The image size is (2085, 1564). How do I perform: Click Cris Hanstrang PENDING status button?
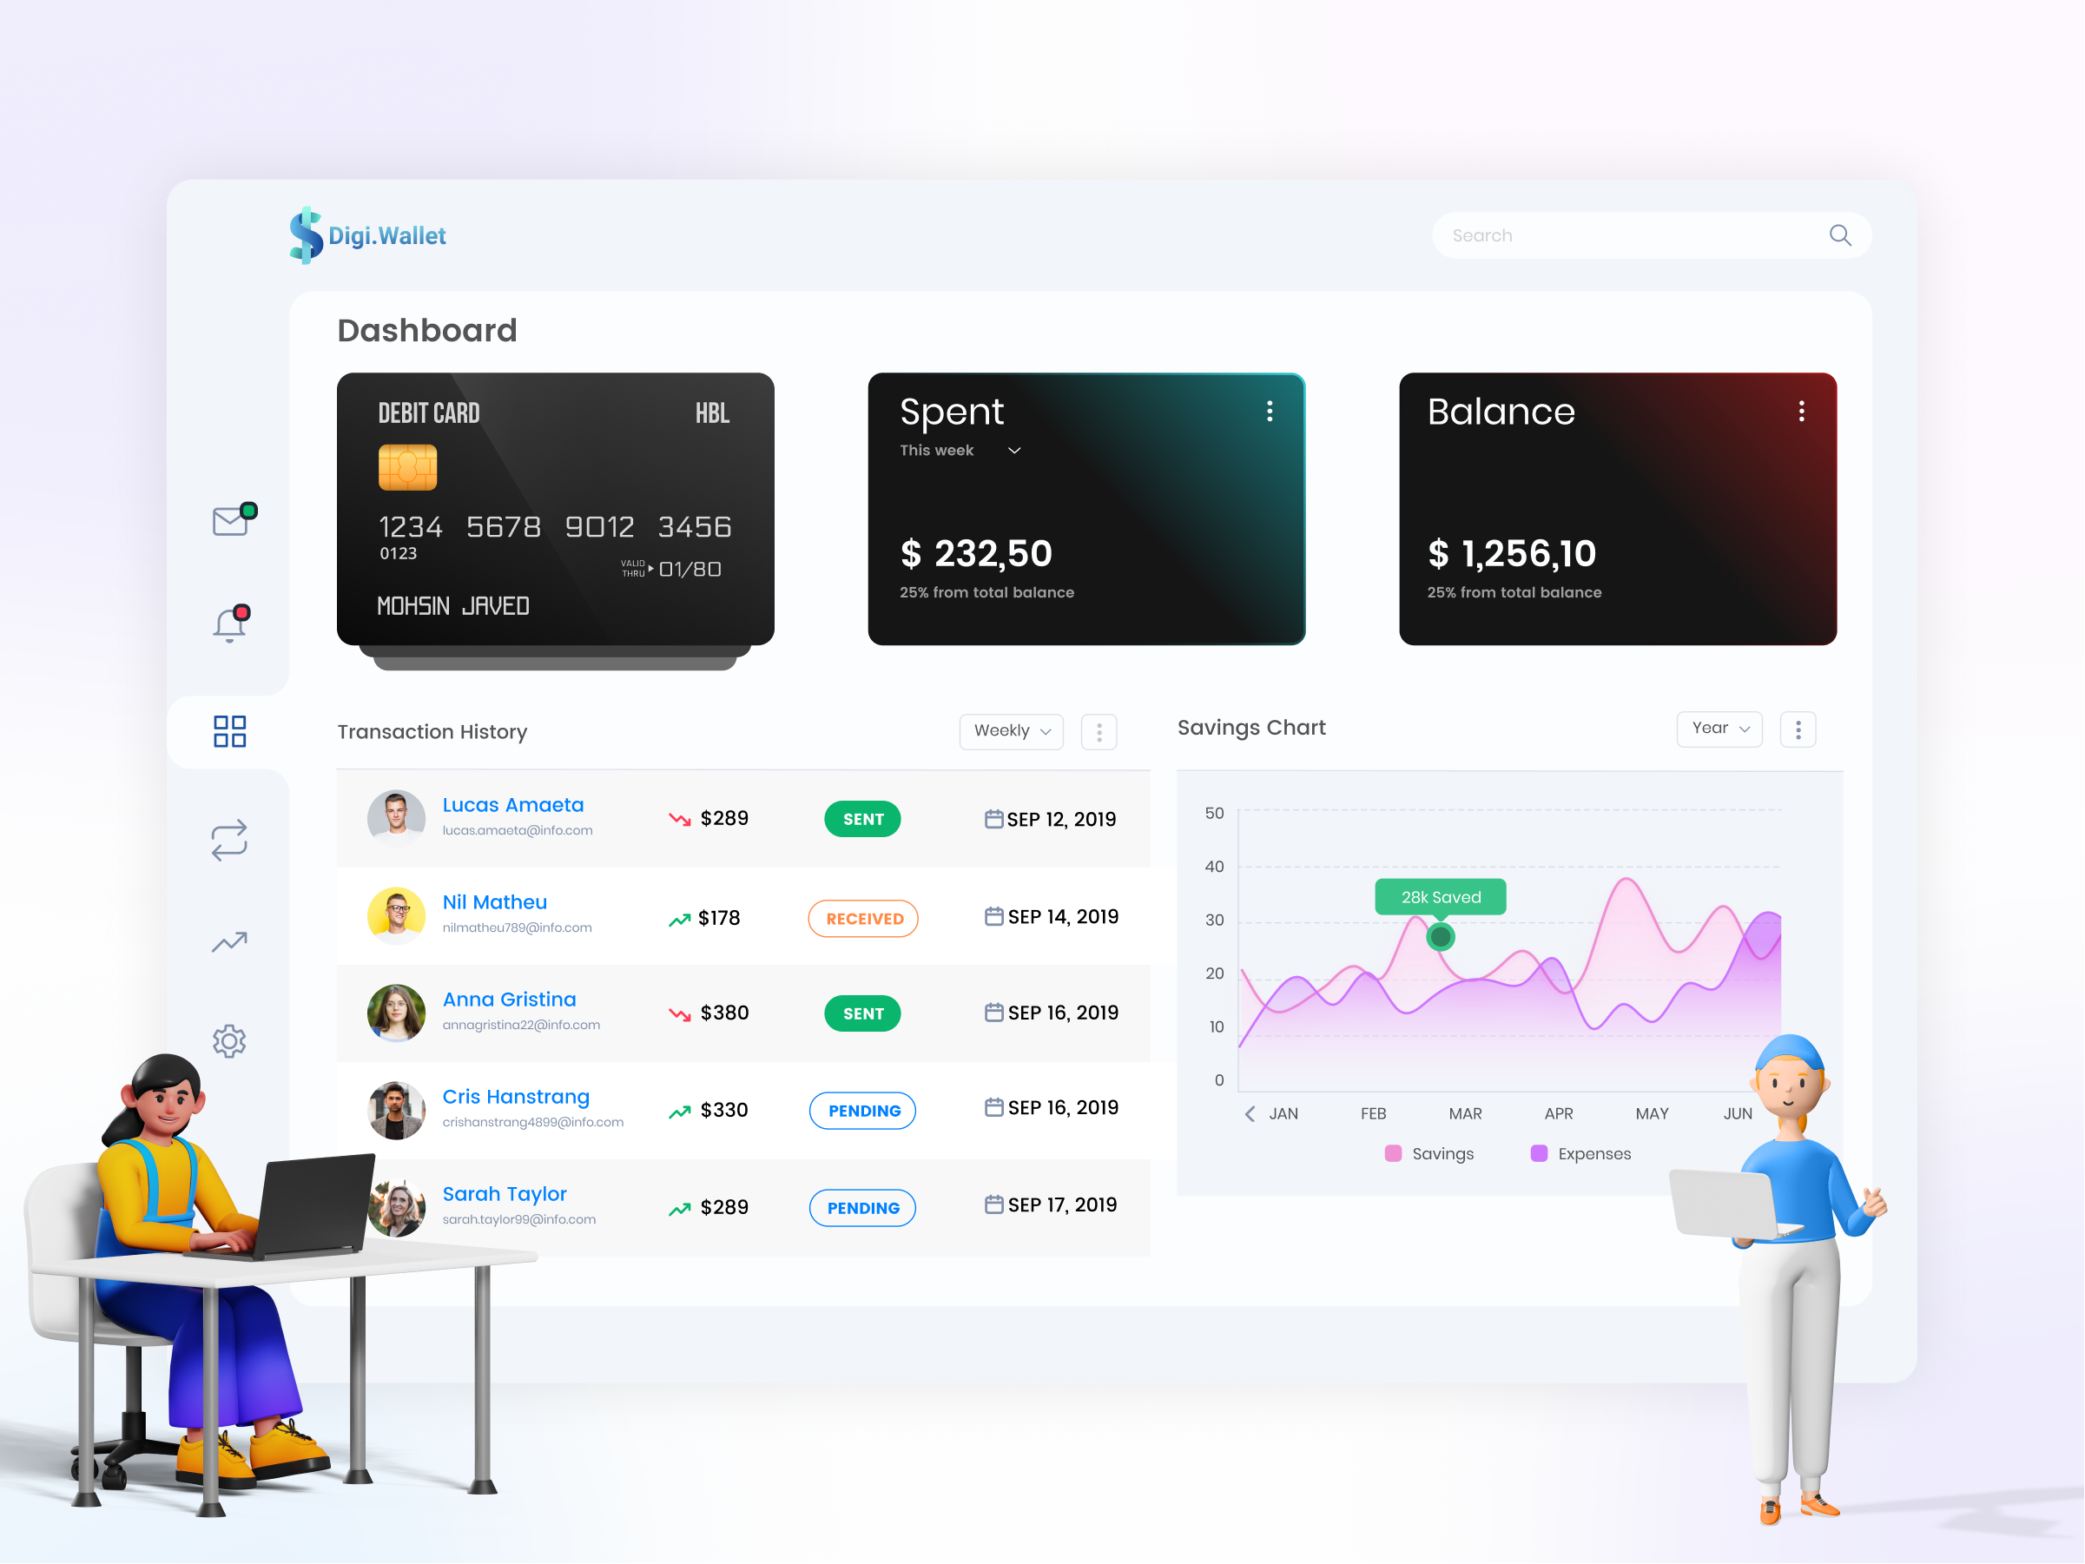(x=862, y=1109)
